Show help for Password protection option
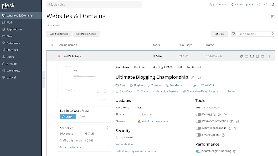This screenshot has height=156, width=278. tap(231, 121)
